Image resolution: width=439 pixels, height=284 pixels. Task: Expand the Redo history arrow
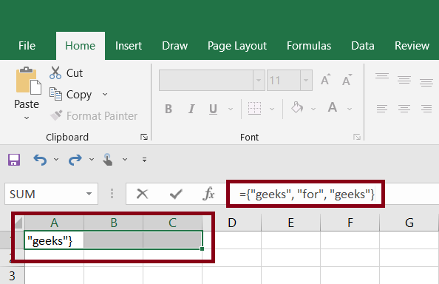pos(92,160)
